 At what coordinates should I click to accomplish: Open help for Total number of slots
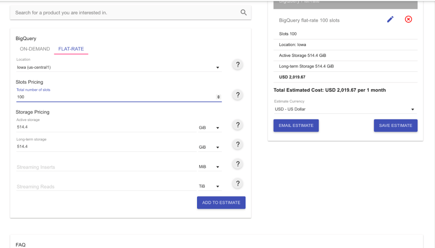point(237,95)
